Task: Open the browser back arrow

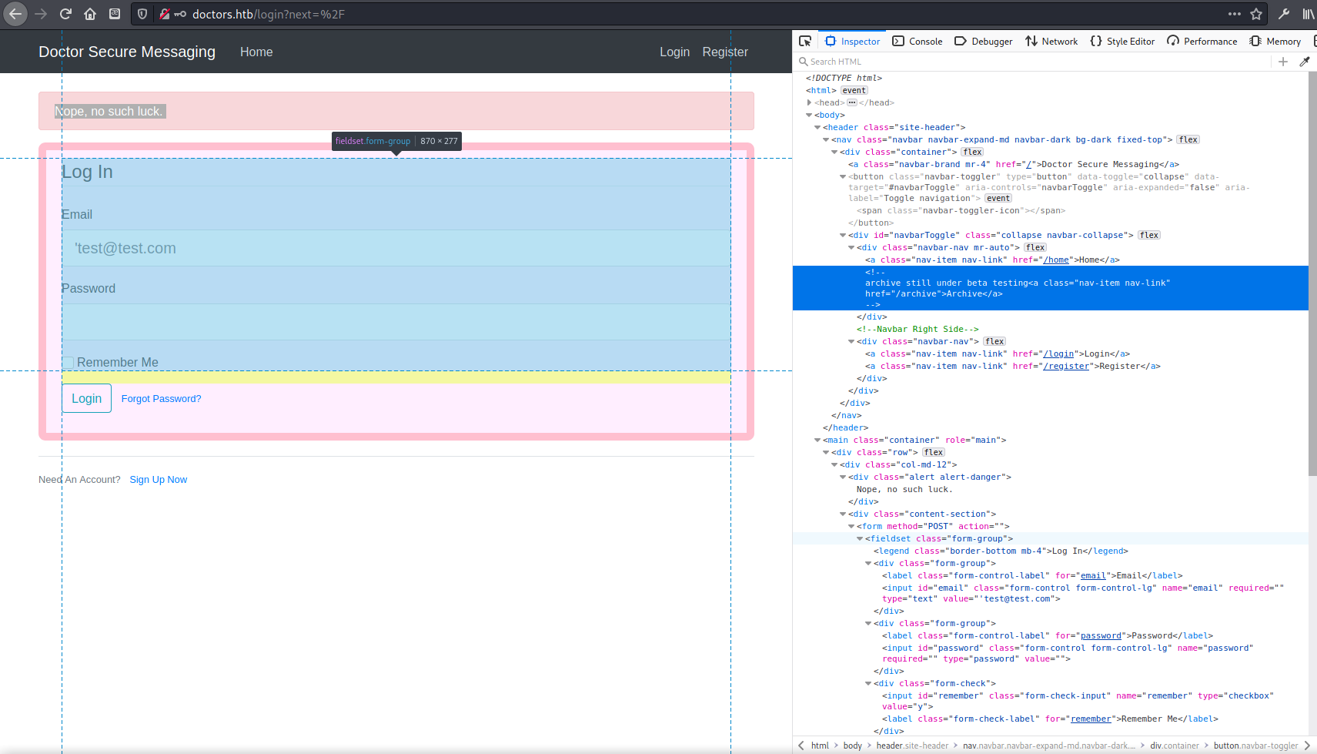Action: click(15, 14)
